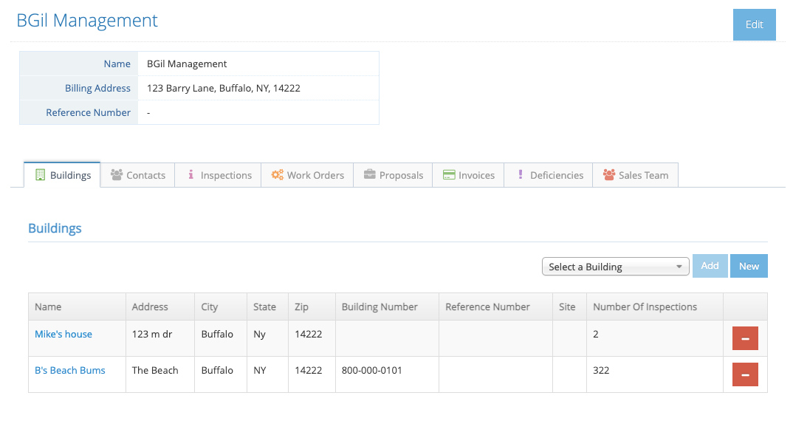The image size is (793, 421).
Task: Switch to the Contacts tab
Action: (x=137, y=175)
